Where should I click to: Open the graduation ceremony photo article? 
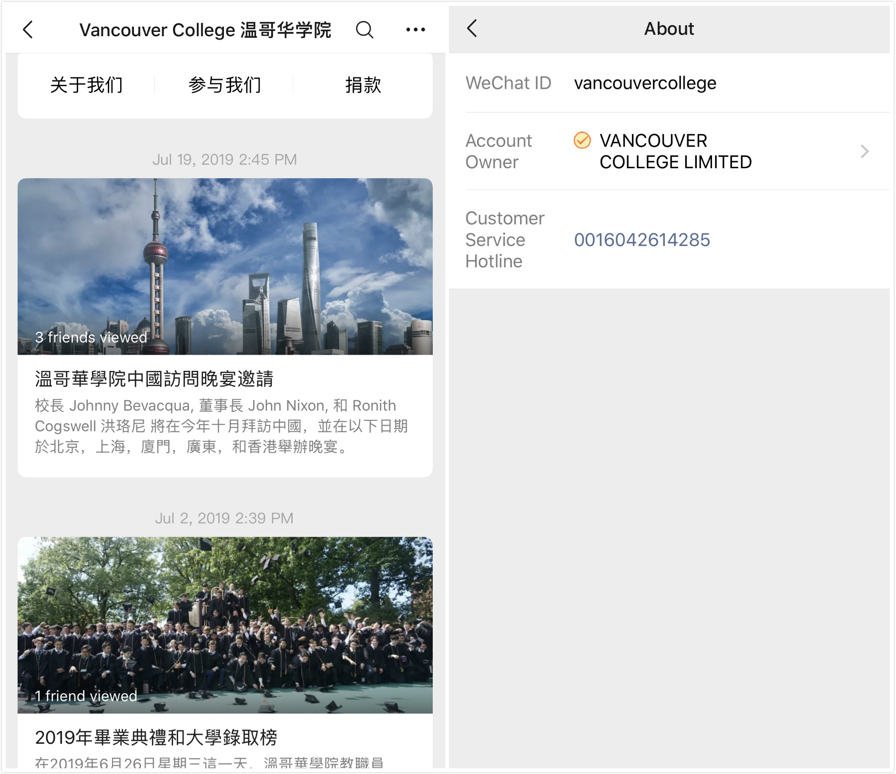coord(225,625)
